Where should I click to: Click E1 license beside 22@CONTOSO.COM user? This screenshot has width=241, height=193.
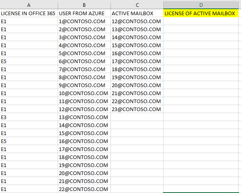click(x=29, y=189)
